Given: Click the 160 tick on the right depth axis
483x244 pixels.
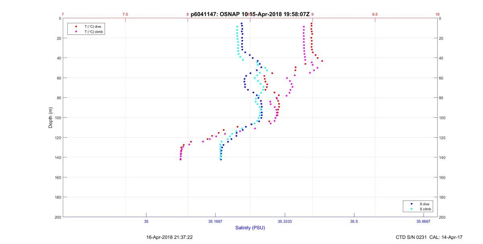Looking at the screenshot, I should (443, 178).
